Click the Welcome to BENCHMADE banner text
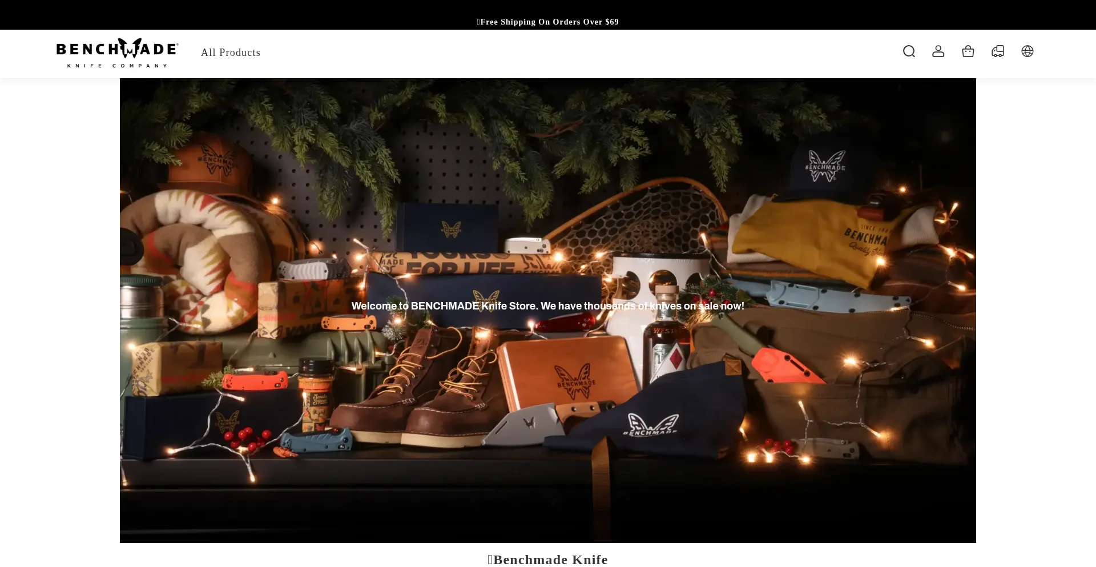The image size is (1096, 567). tap(548, 306)
